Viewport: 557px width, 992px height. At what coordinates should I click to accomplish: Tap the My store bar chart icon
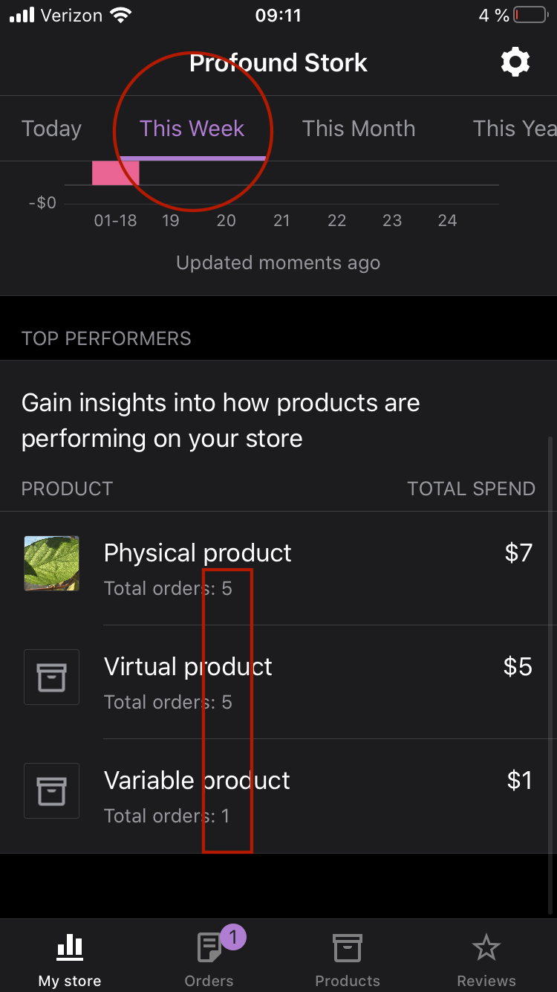pyautogui.click(x=71, y=947)
